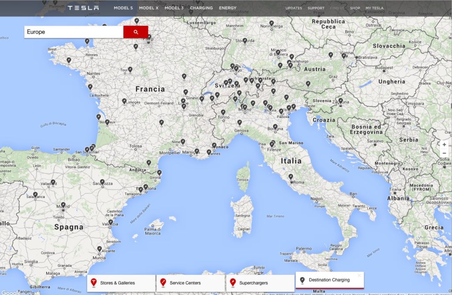Click the map pin near Firenze
Image resolution: width=452 pixels, height=295 pixels.
[272, 144]
